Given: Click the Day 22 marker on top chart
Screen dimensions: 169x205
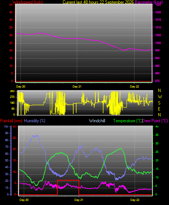Looking at the screenshot, I should tap(134, 86).
